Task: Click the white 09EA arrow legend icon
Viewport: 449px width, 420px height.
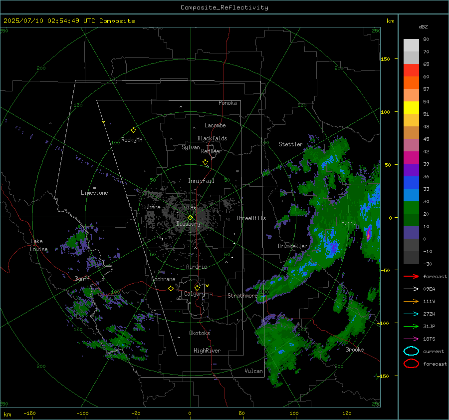Action: 411,289
